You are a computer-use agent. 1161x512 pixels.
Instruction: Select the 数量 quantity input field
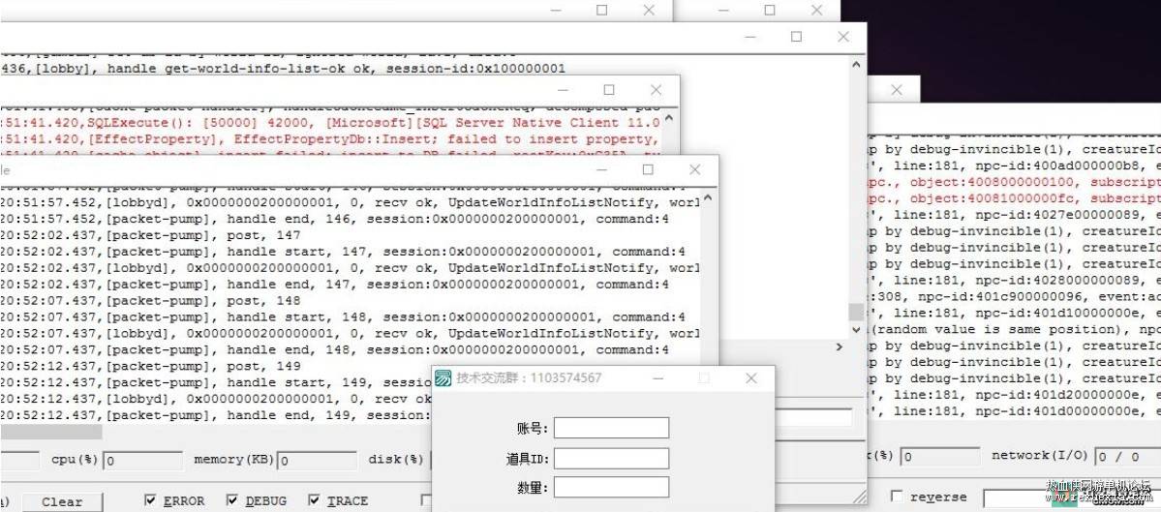pos(611,487)
